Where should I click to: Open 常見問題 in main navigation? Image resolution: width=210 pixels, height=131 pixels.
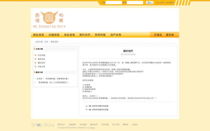tap(100, 35)
